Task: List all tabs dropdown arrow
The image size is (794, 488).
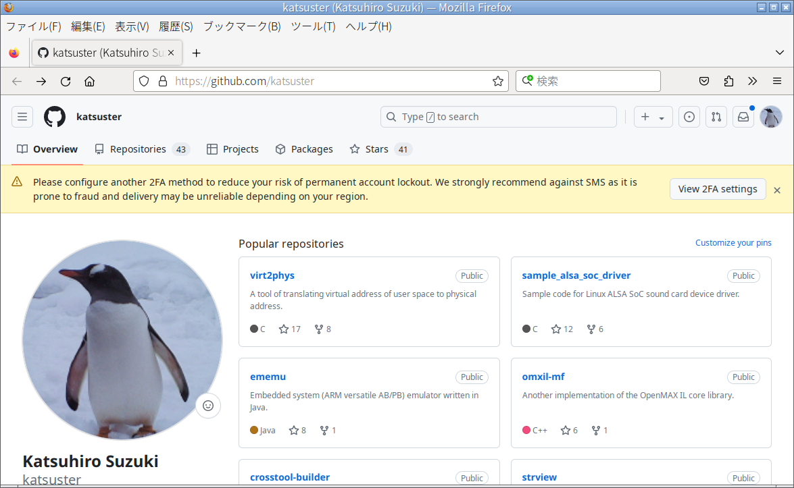Action: tap(779, 53)
